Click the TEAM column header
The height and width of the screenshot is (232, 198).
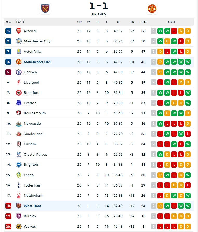20,22
